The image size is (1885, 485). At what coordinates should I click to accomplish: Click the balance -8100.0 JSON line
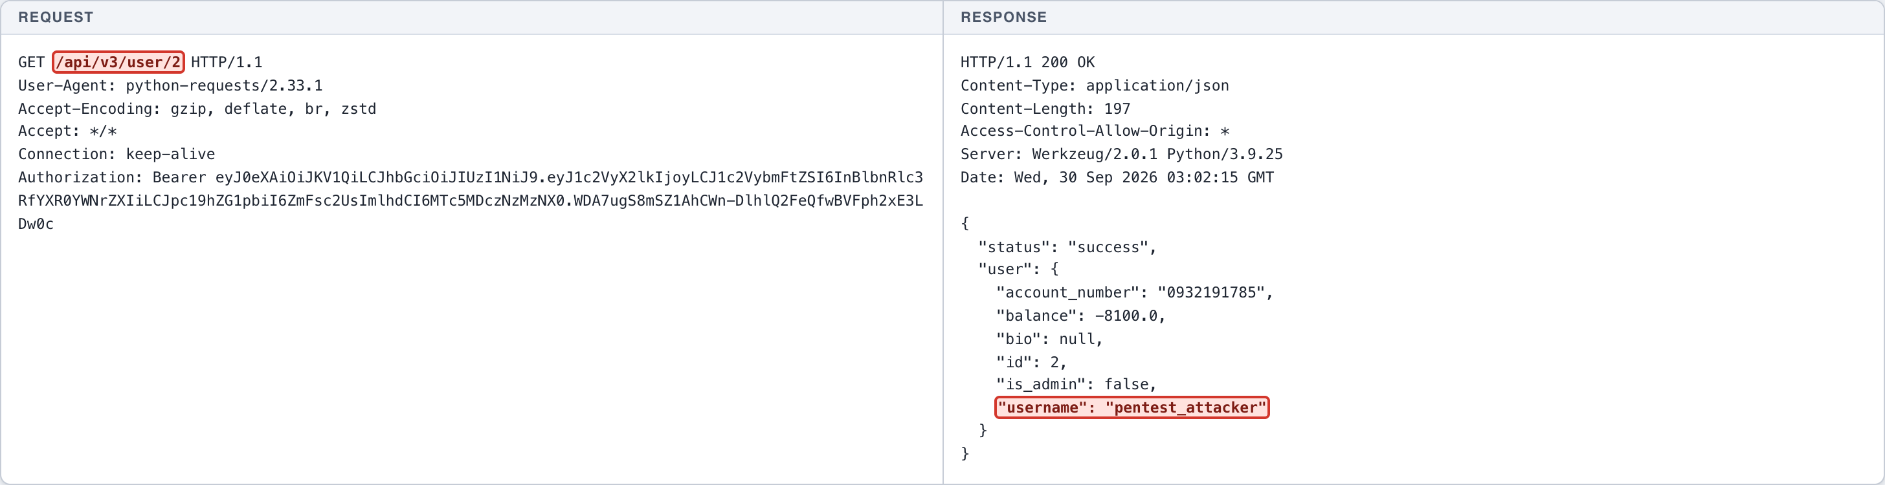tap(1081, 316)
